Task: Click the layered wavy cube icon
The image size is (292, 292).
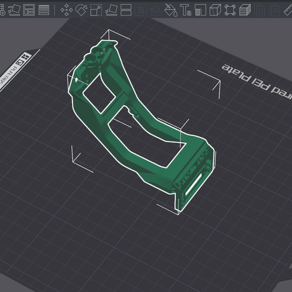Action: 245,10
